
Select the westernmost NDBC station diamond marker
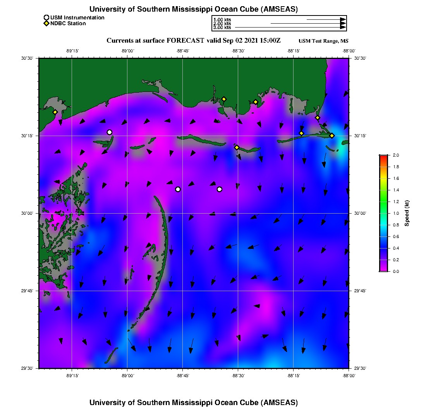click(x=55, y=112)
